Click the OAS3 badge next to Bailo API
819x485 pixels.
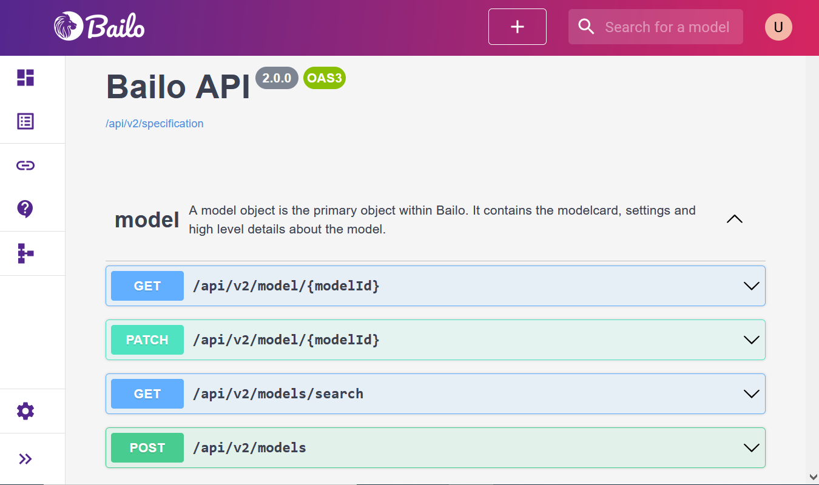(324, 78)
